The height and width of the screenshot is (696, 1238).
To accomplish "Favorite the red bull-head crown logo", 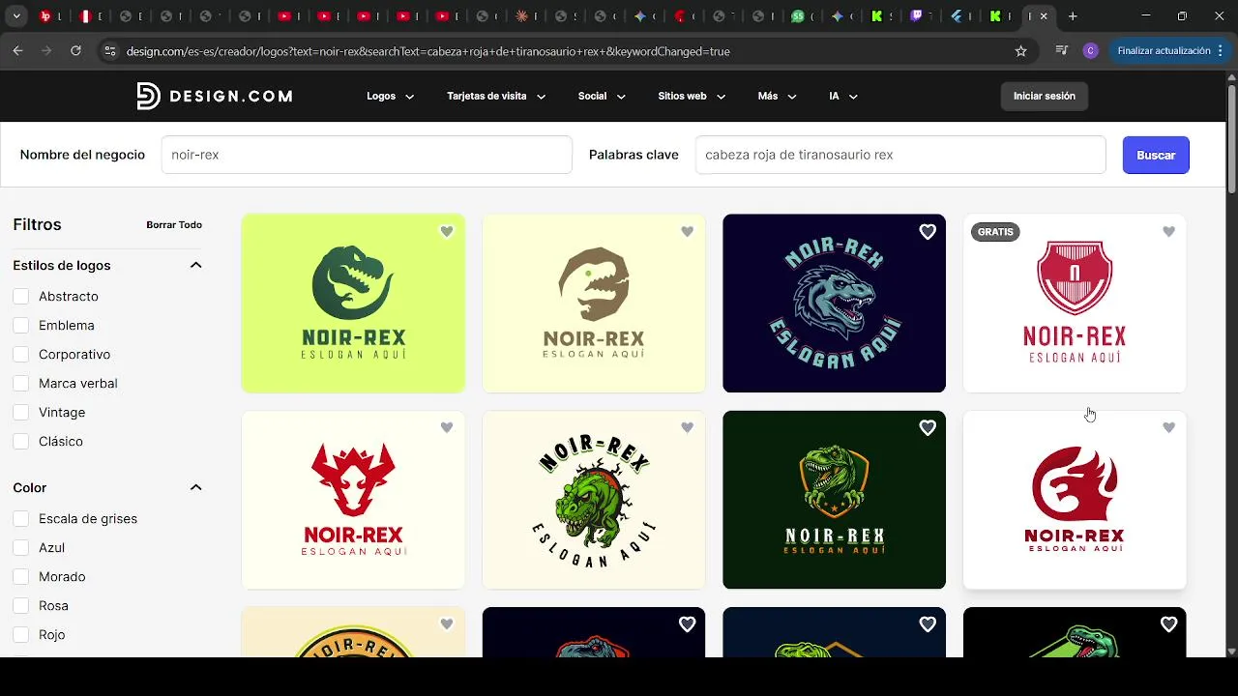I will pos(446,427).
